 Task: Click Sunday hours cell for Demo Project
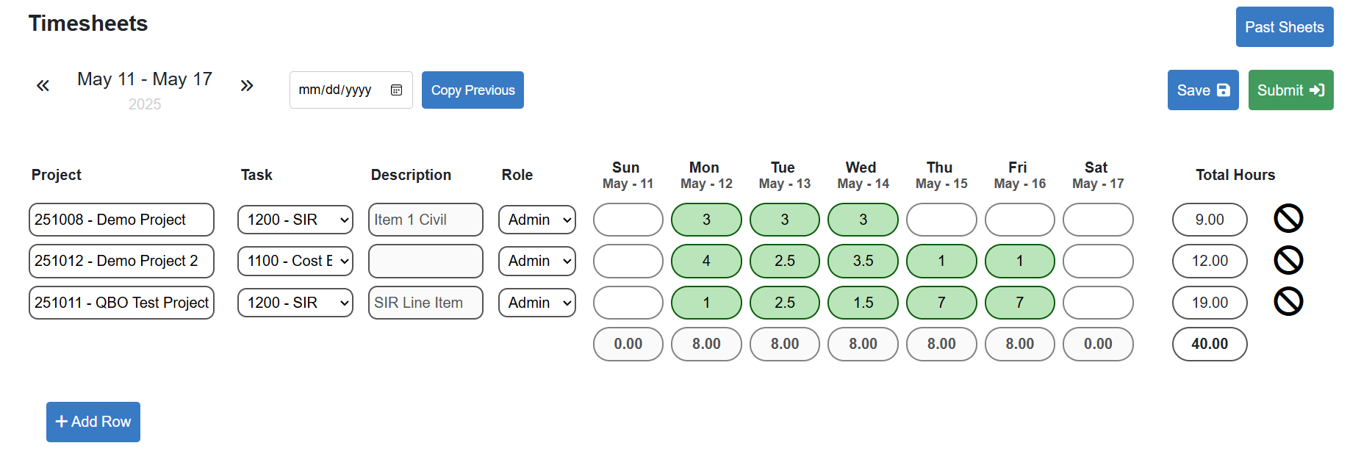click(628, 220)
